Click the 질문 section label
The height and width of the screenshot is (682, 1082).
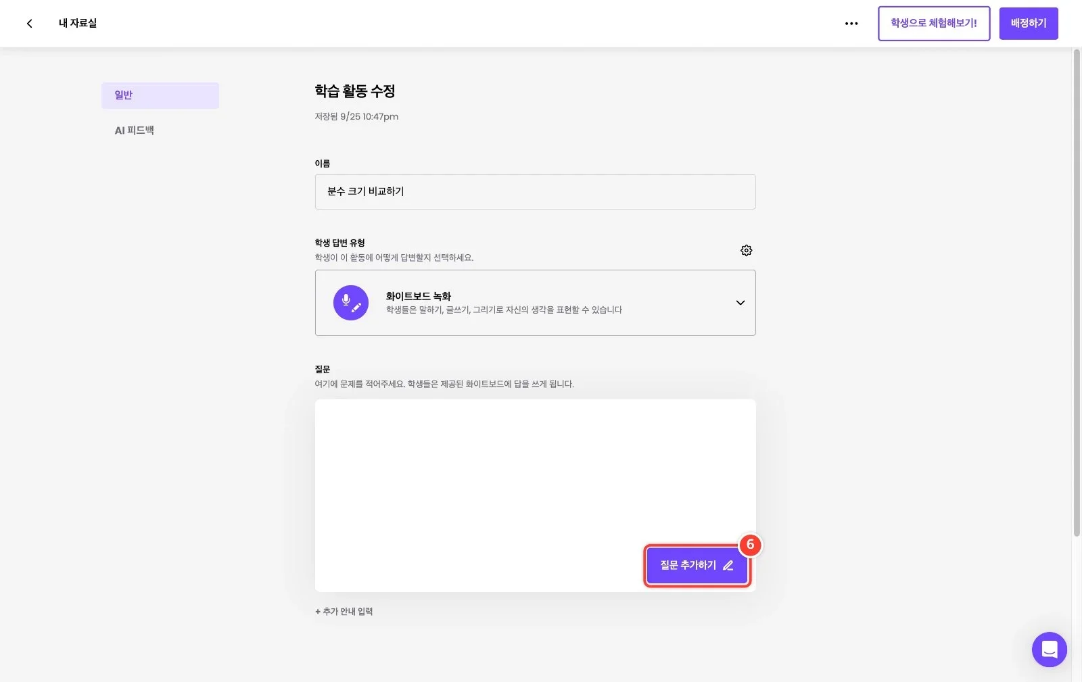coord(323,369)
